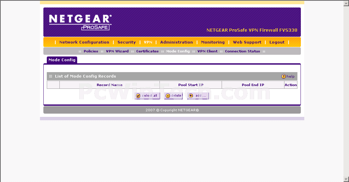Image resolution: width=349 pixels, height=182 pixels.
Task: Open the Administration menu
Action: (x=177, y=42)
